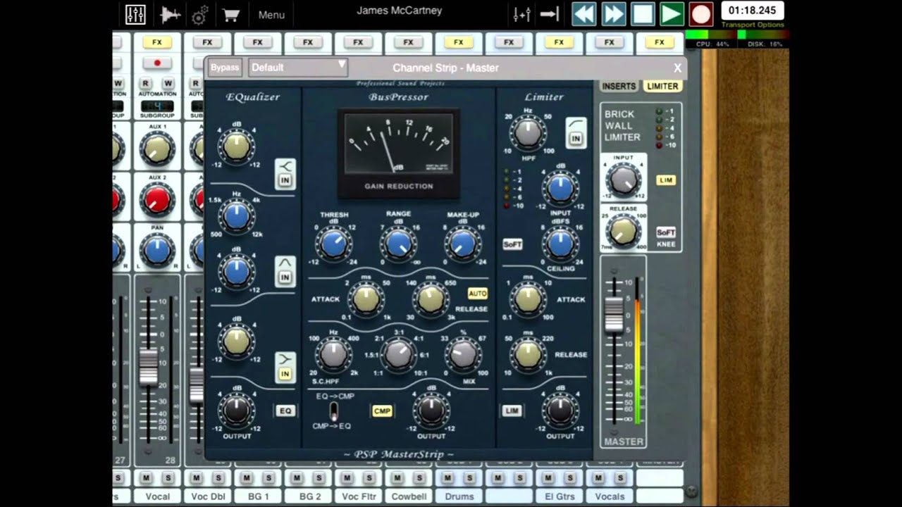Screen dimensions: 902x507
Task: Click the S.C.HPF knob
Action: point(333,354)
